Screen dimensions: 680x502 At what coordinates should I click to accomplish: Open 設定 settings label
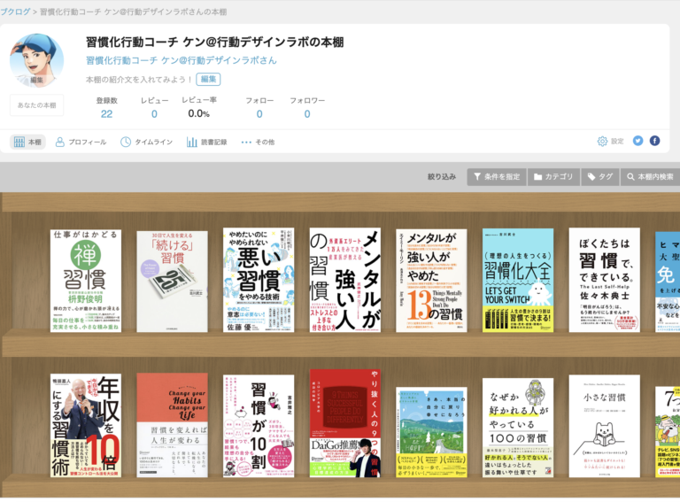point(617,141)
